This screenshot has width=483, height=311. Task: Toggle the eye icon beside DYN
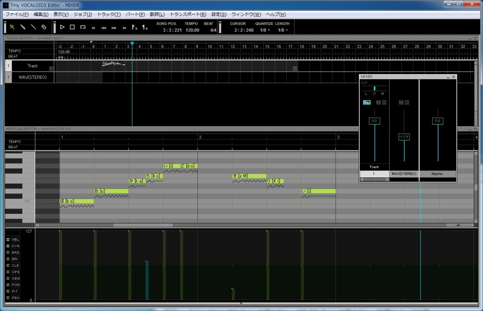(8, 246)
